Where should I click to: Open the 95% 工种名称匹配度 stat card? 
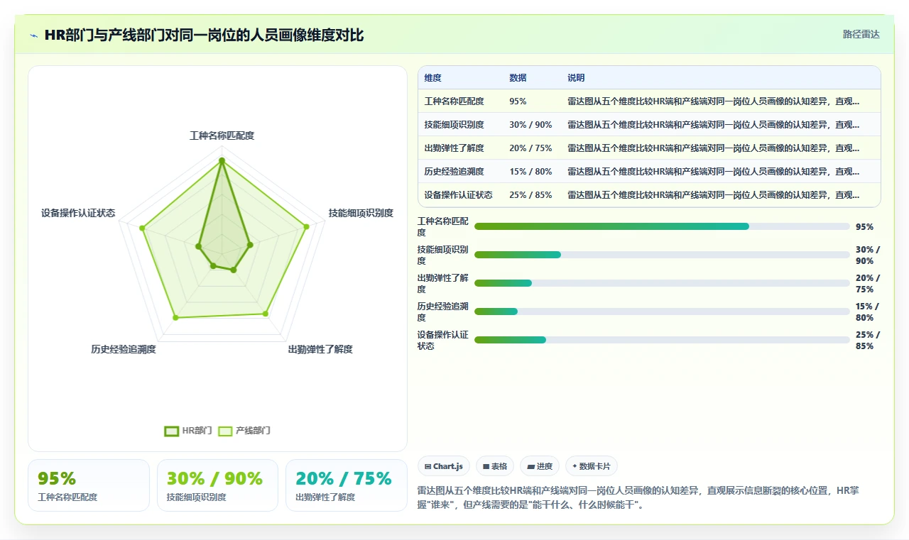89,485
